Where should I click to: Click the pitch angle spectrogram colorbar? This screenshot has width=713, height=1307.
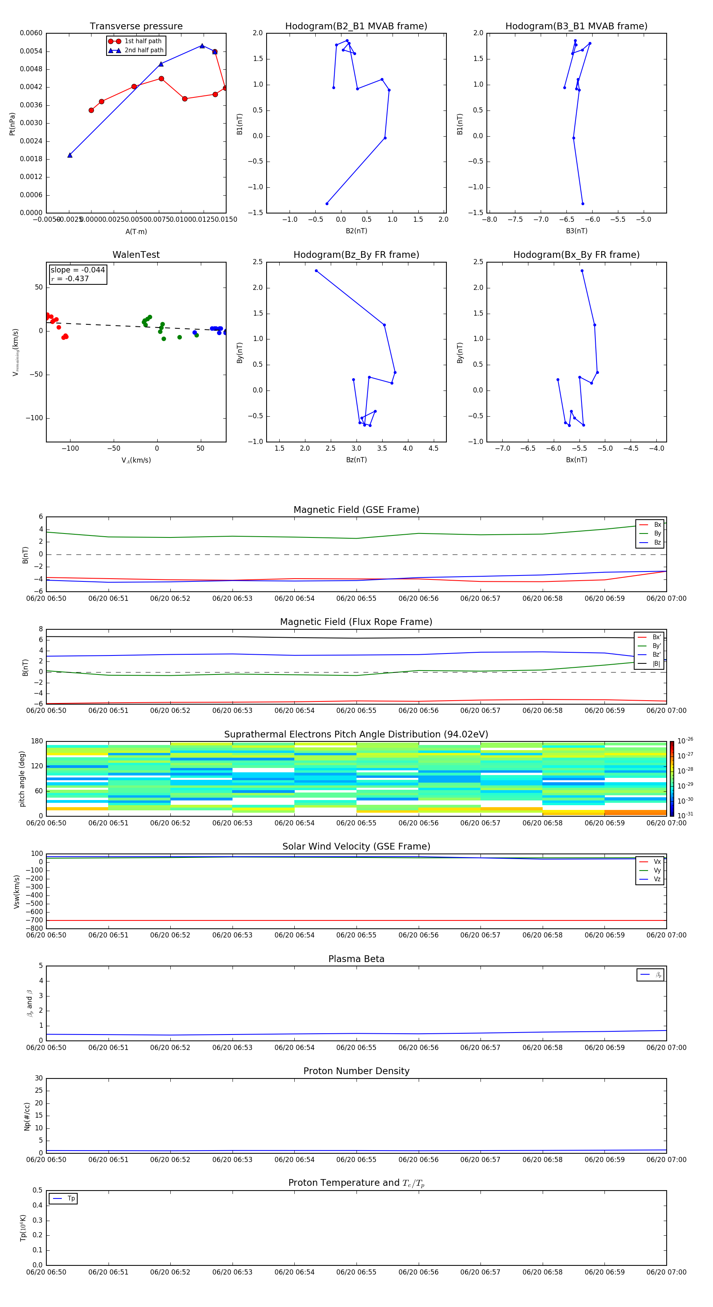point(672,779)
